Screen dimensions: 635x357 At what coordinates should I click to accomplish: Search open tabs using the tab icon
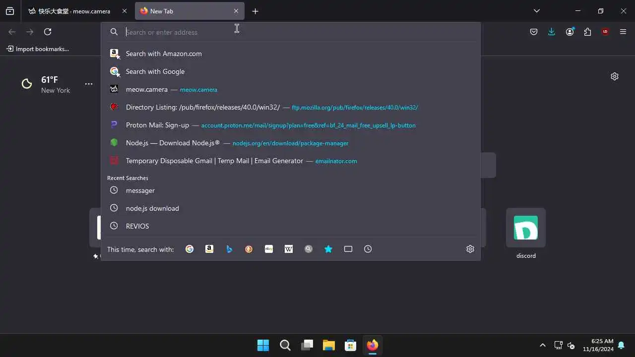pyautogui.click(x=348, y=249)
